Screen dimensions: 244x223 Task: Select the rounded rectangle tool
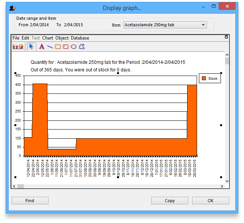pos(66,46)
